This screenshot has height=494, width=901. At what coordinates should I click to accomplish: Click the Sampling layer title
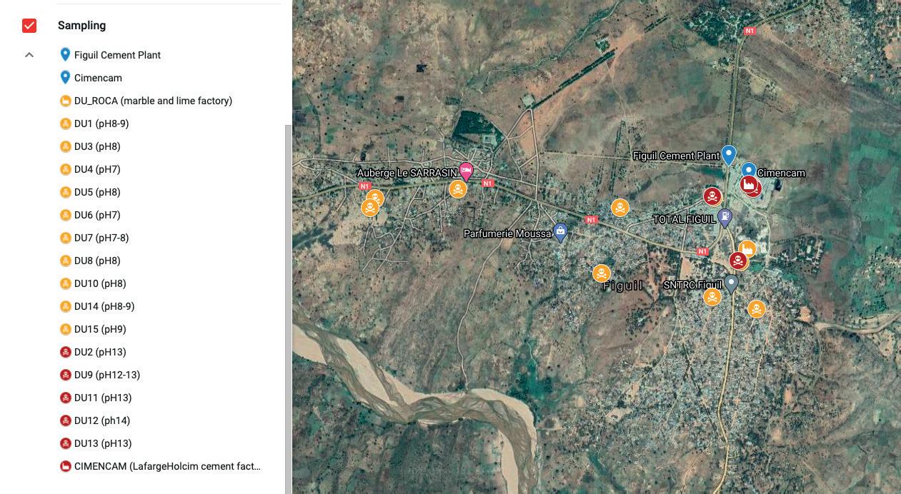coord(81,26)
